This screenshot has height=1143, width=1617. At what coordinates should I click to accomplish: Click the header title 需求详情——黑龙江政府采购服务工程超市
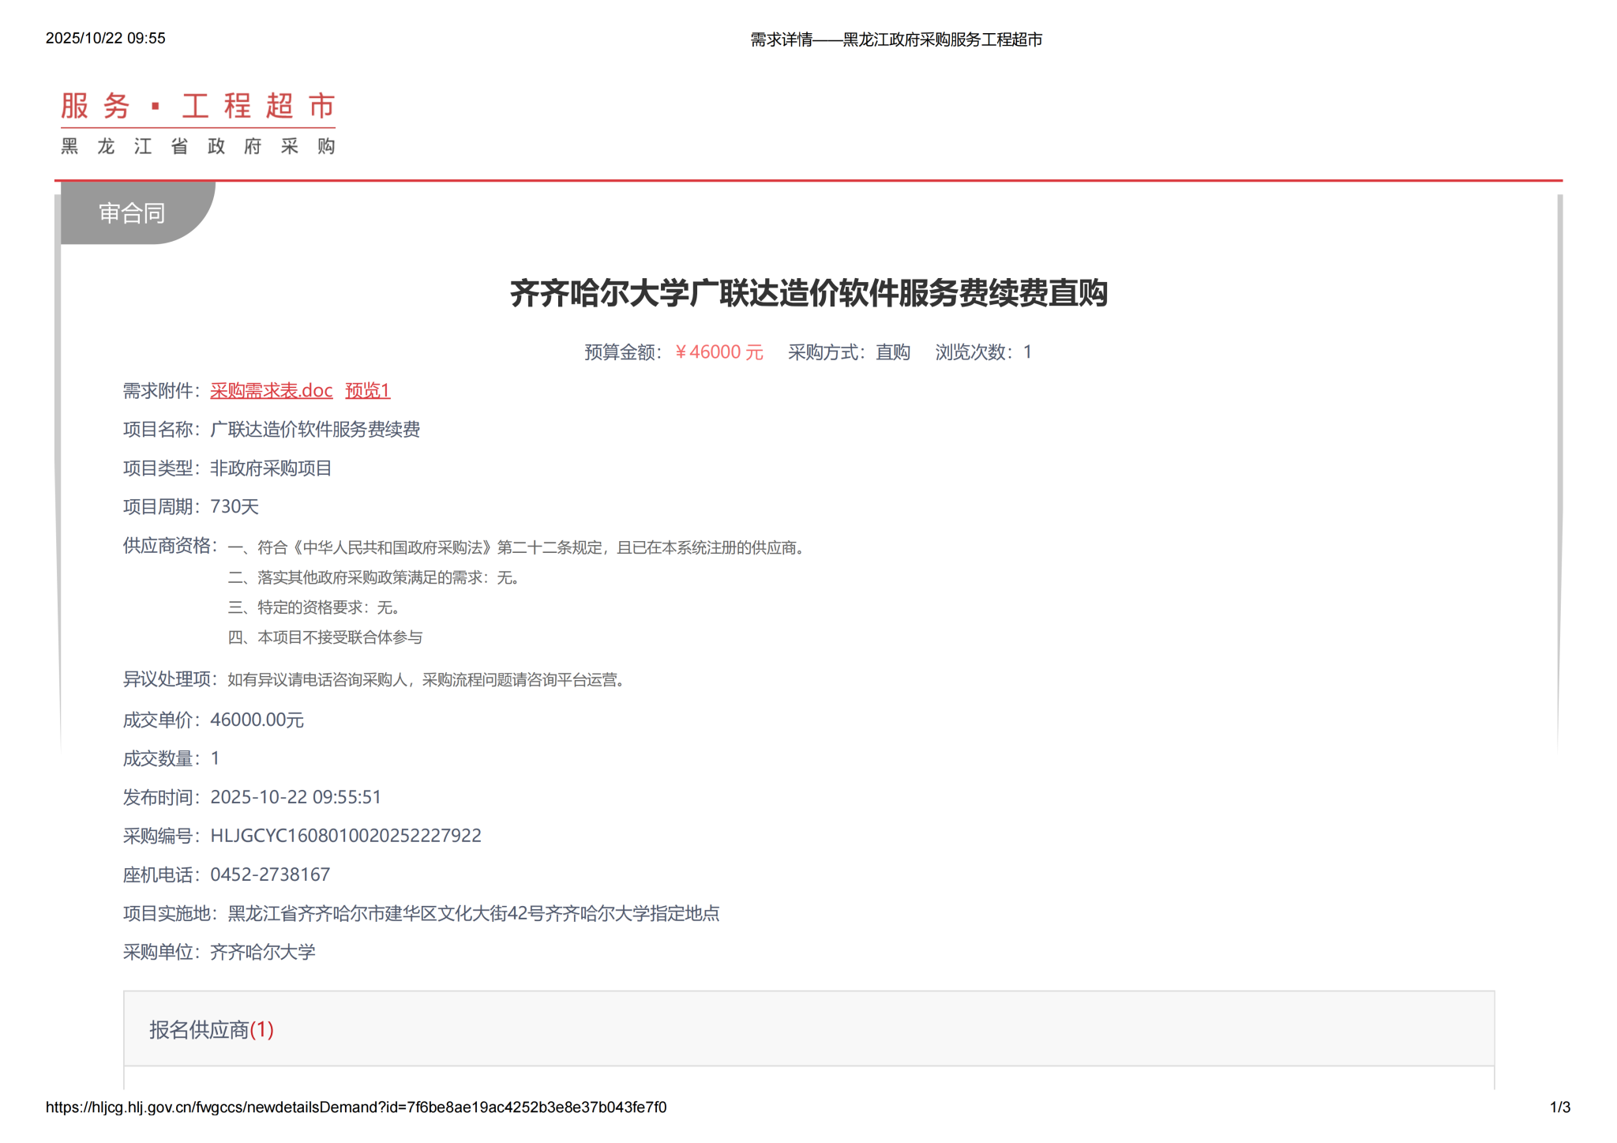pos(895,39)
